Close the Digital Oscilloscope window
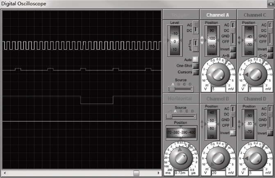This screenshot has height=178, width=275. click(x=270, y=4)
